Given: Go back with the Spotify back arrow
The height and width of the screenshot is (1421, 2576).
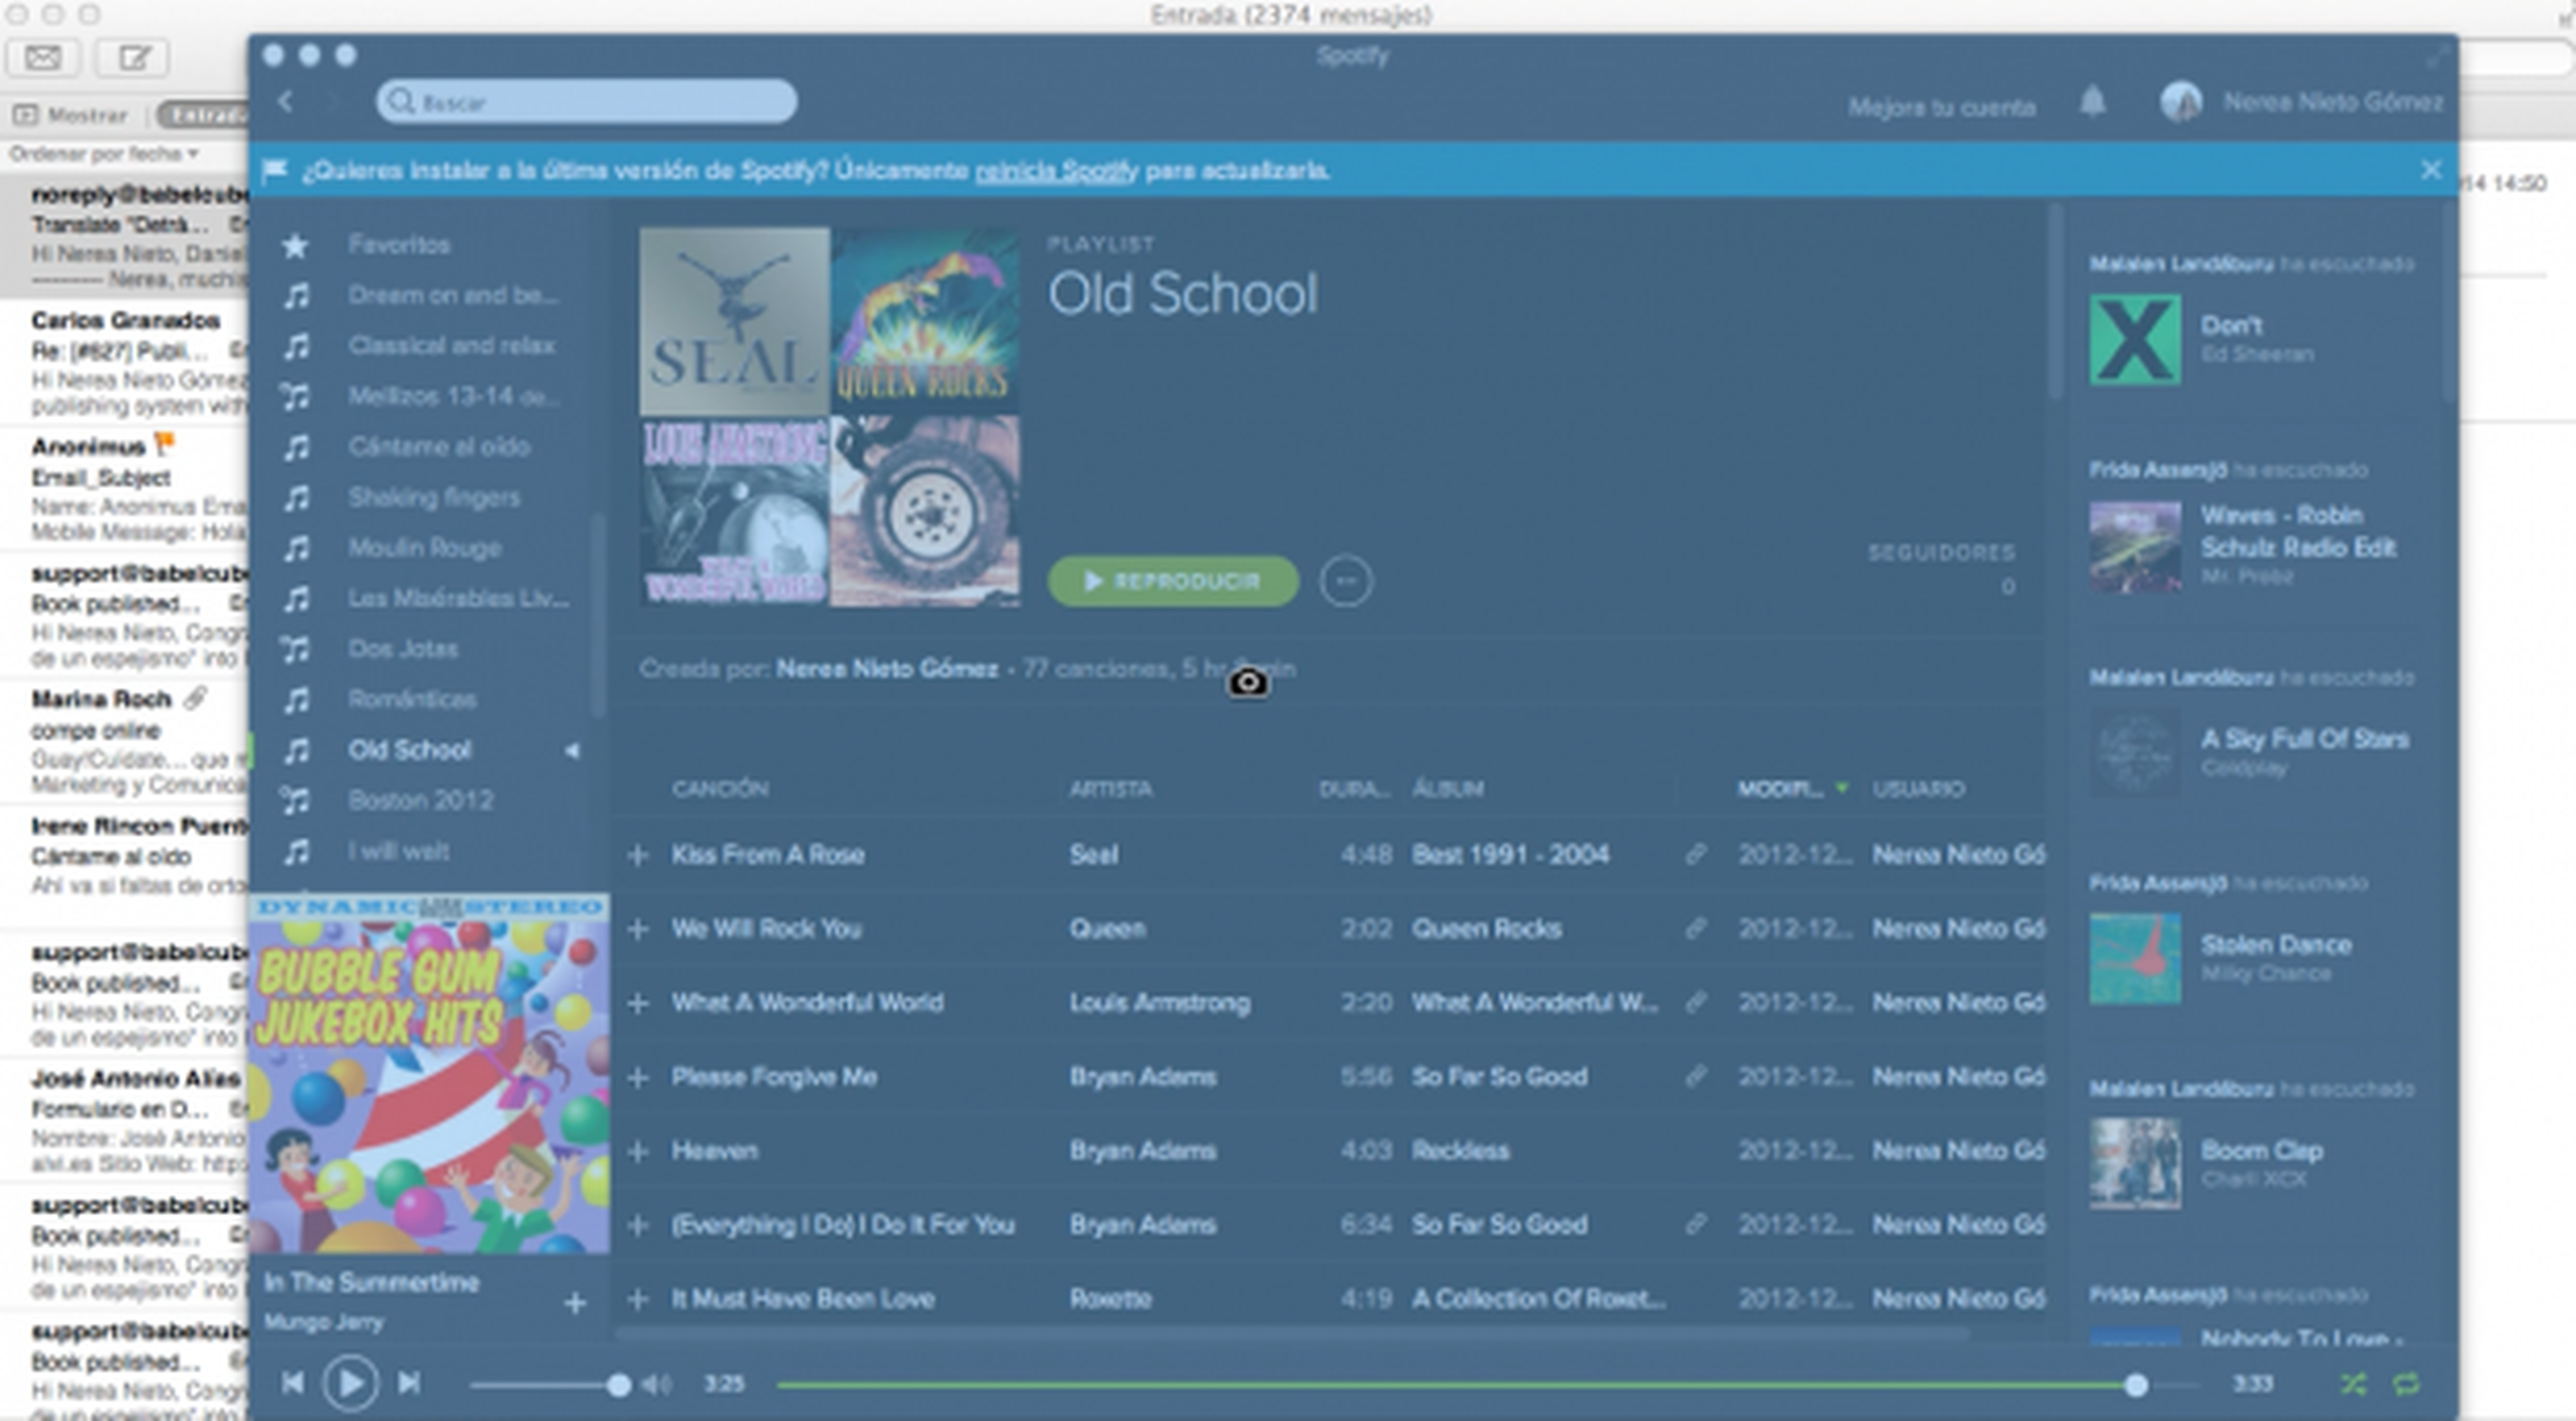Looking at the screenshot, I should 286,102.
